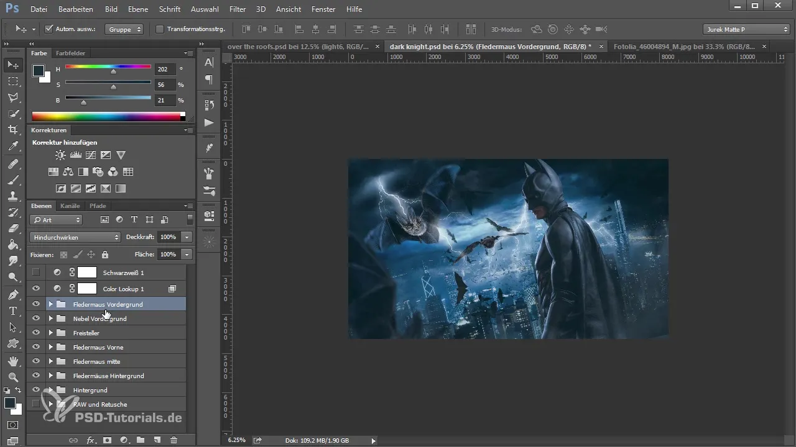The width and height of the screenshot is (796, 447).
Task: Open the Character panel icon
Action: (x=210, y=62)
